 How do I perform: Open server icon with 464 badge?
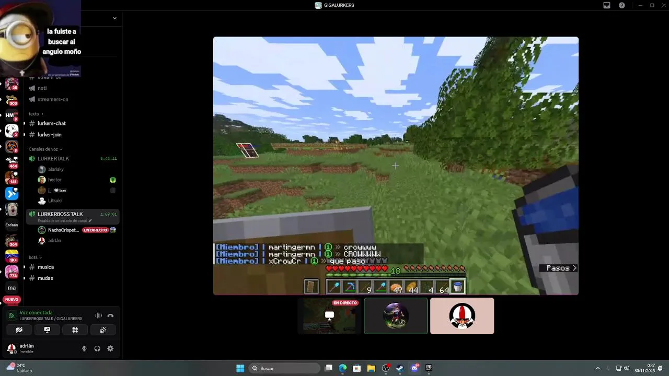pyautogui.click(x=11, y=162)
